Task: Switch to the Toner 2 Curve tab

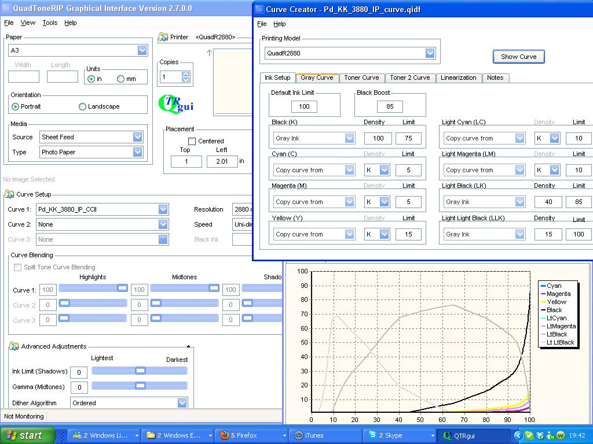Action: [410, 78]
